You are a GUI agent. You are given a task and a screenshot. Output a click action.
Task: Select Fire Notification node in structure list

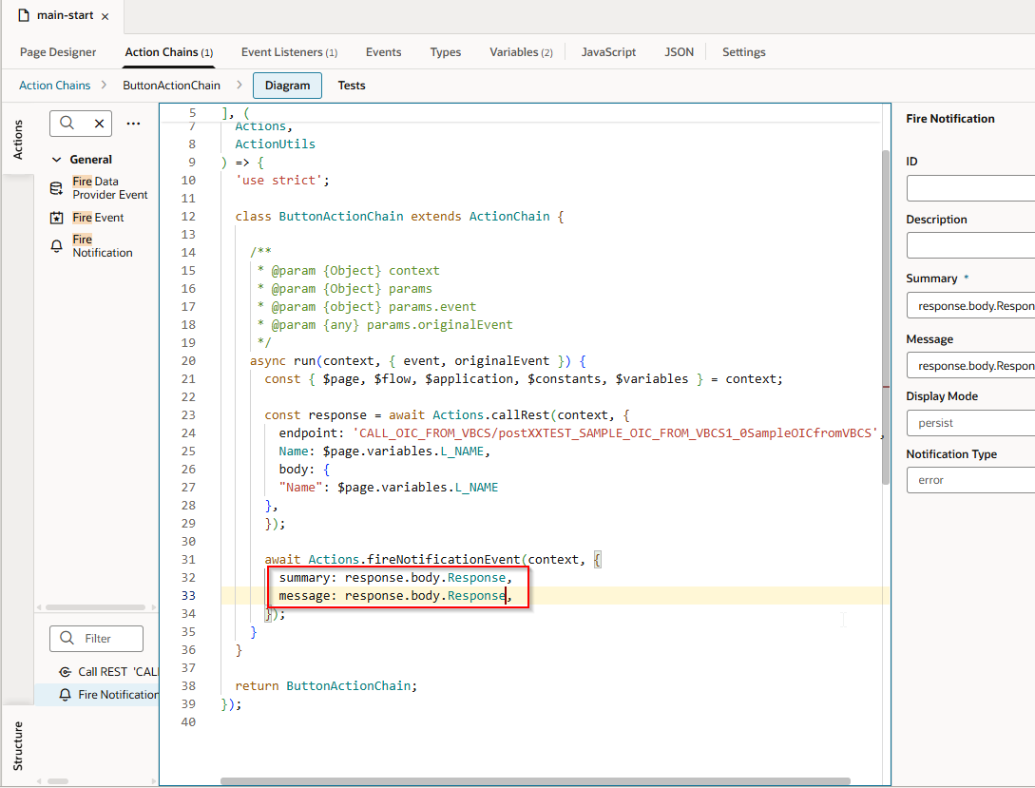[118, 695]
